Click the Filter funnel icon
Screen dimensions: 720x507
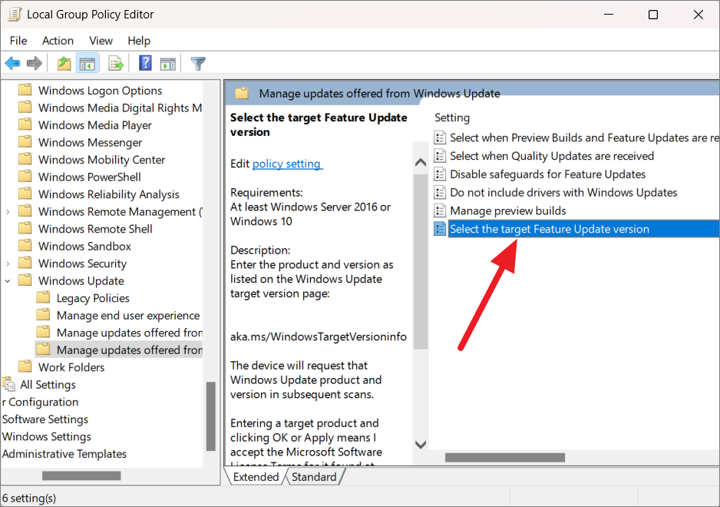point(198,64)
